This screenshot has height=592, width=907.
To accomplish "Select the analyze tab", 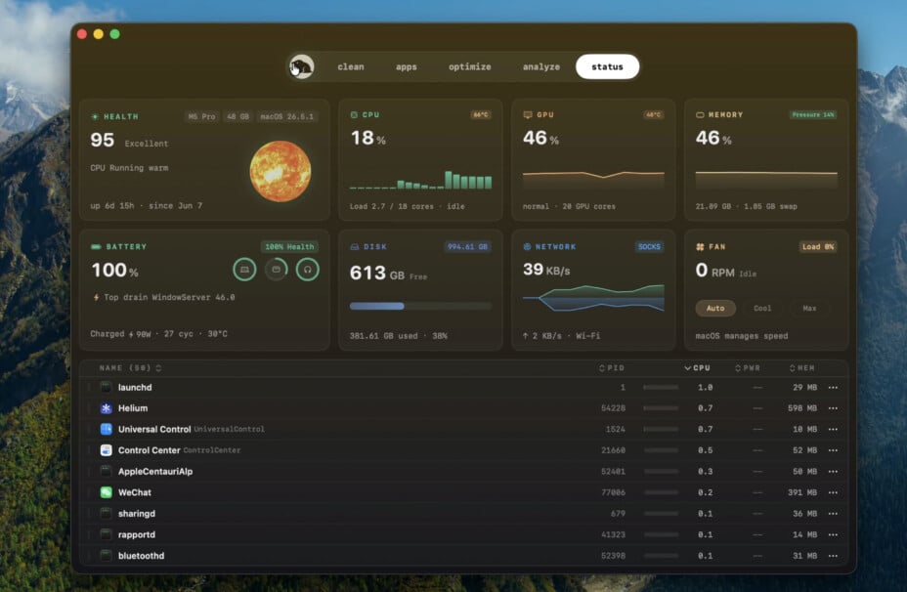I will (541, 67).
